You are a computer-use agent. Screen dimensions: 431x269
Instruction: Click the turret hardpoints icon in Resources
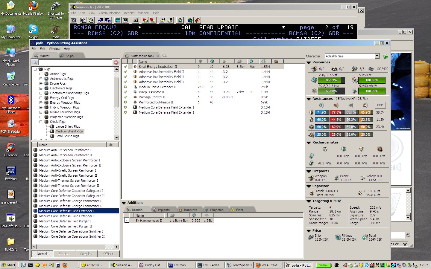(x=314, y=69)
